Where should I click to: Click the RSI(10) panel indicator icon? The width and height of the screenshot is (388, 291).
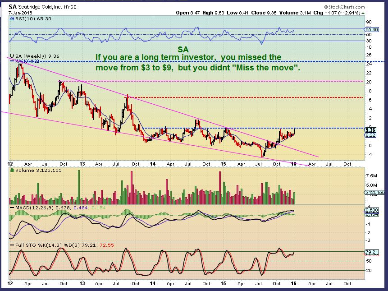pos(12,18)
